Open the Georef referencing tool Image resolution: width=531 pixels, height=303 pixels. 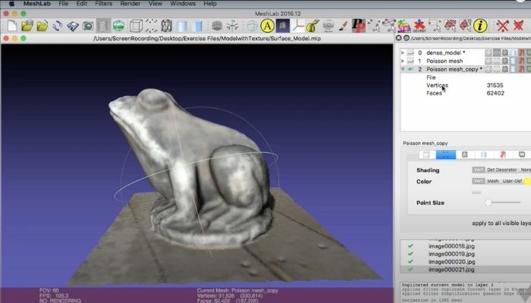pyautogui.click(x=419, y=26)
